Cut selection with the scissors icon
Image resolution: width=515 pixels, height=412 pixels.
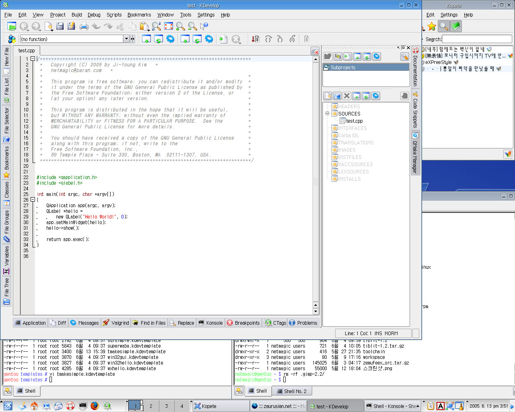[120, 26]
